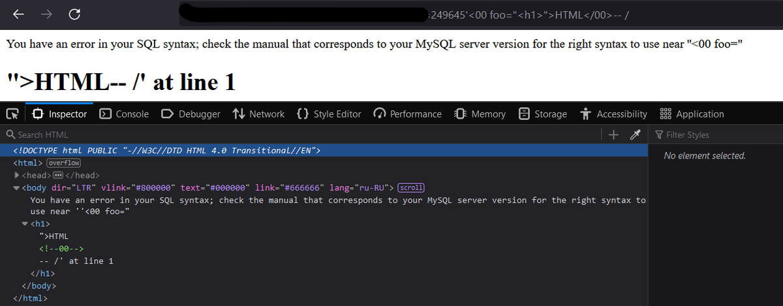The image size is (783, 306).
Task: Switch to the Performance tab
Action: (408, 114)
